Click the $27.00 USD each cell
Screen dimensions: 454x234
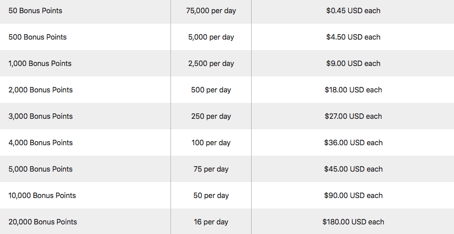pyautogui.click(x=353, y=116)
